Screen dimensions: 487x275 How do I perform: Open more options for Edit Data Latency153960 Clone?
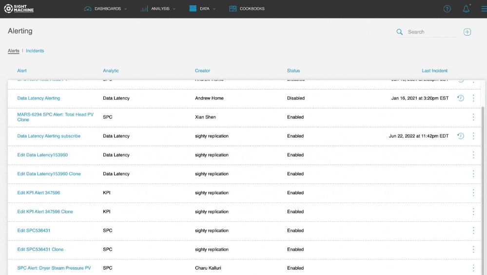click(x=473, y=174)
